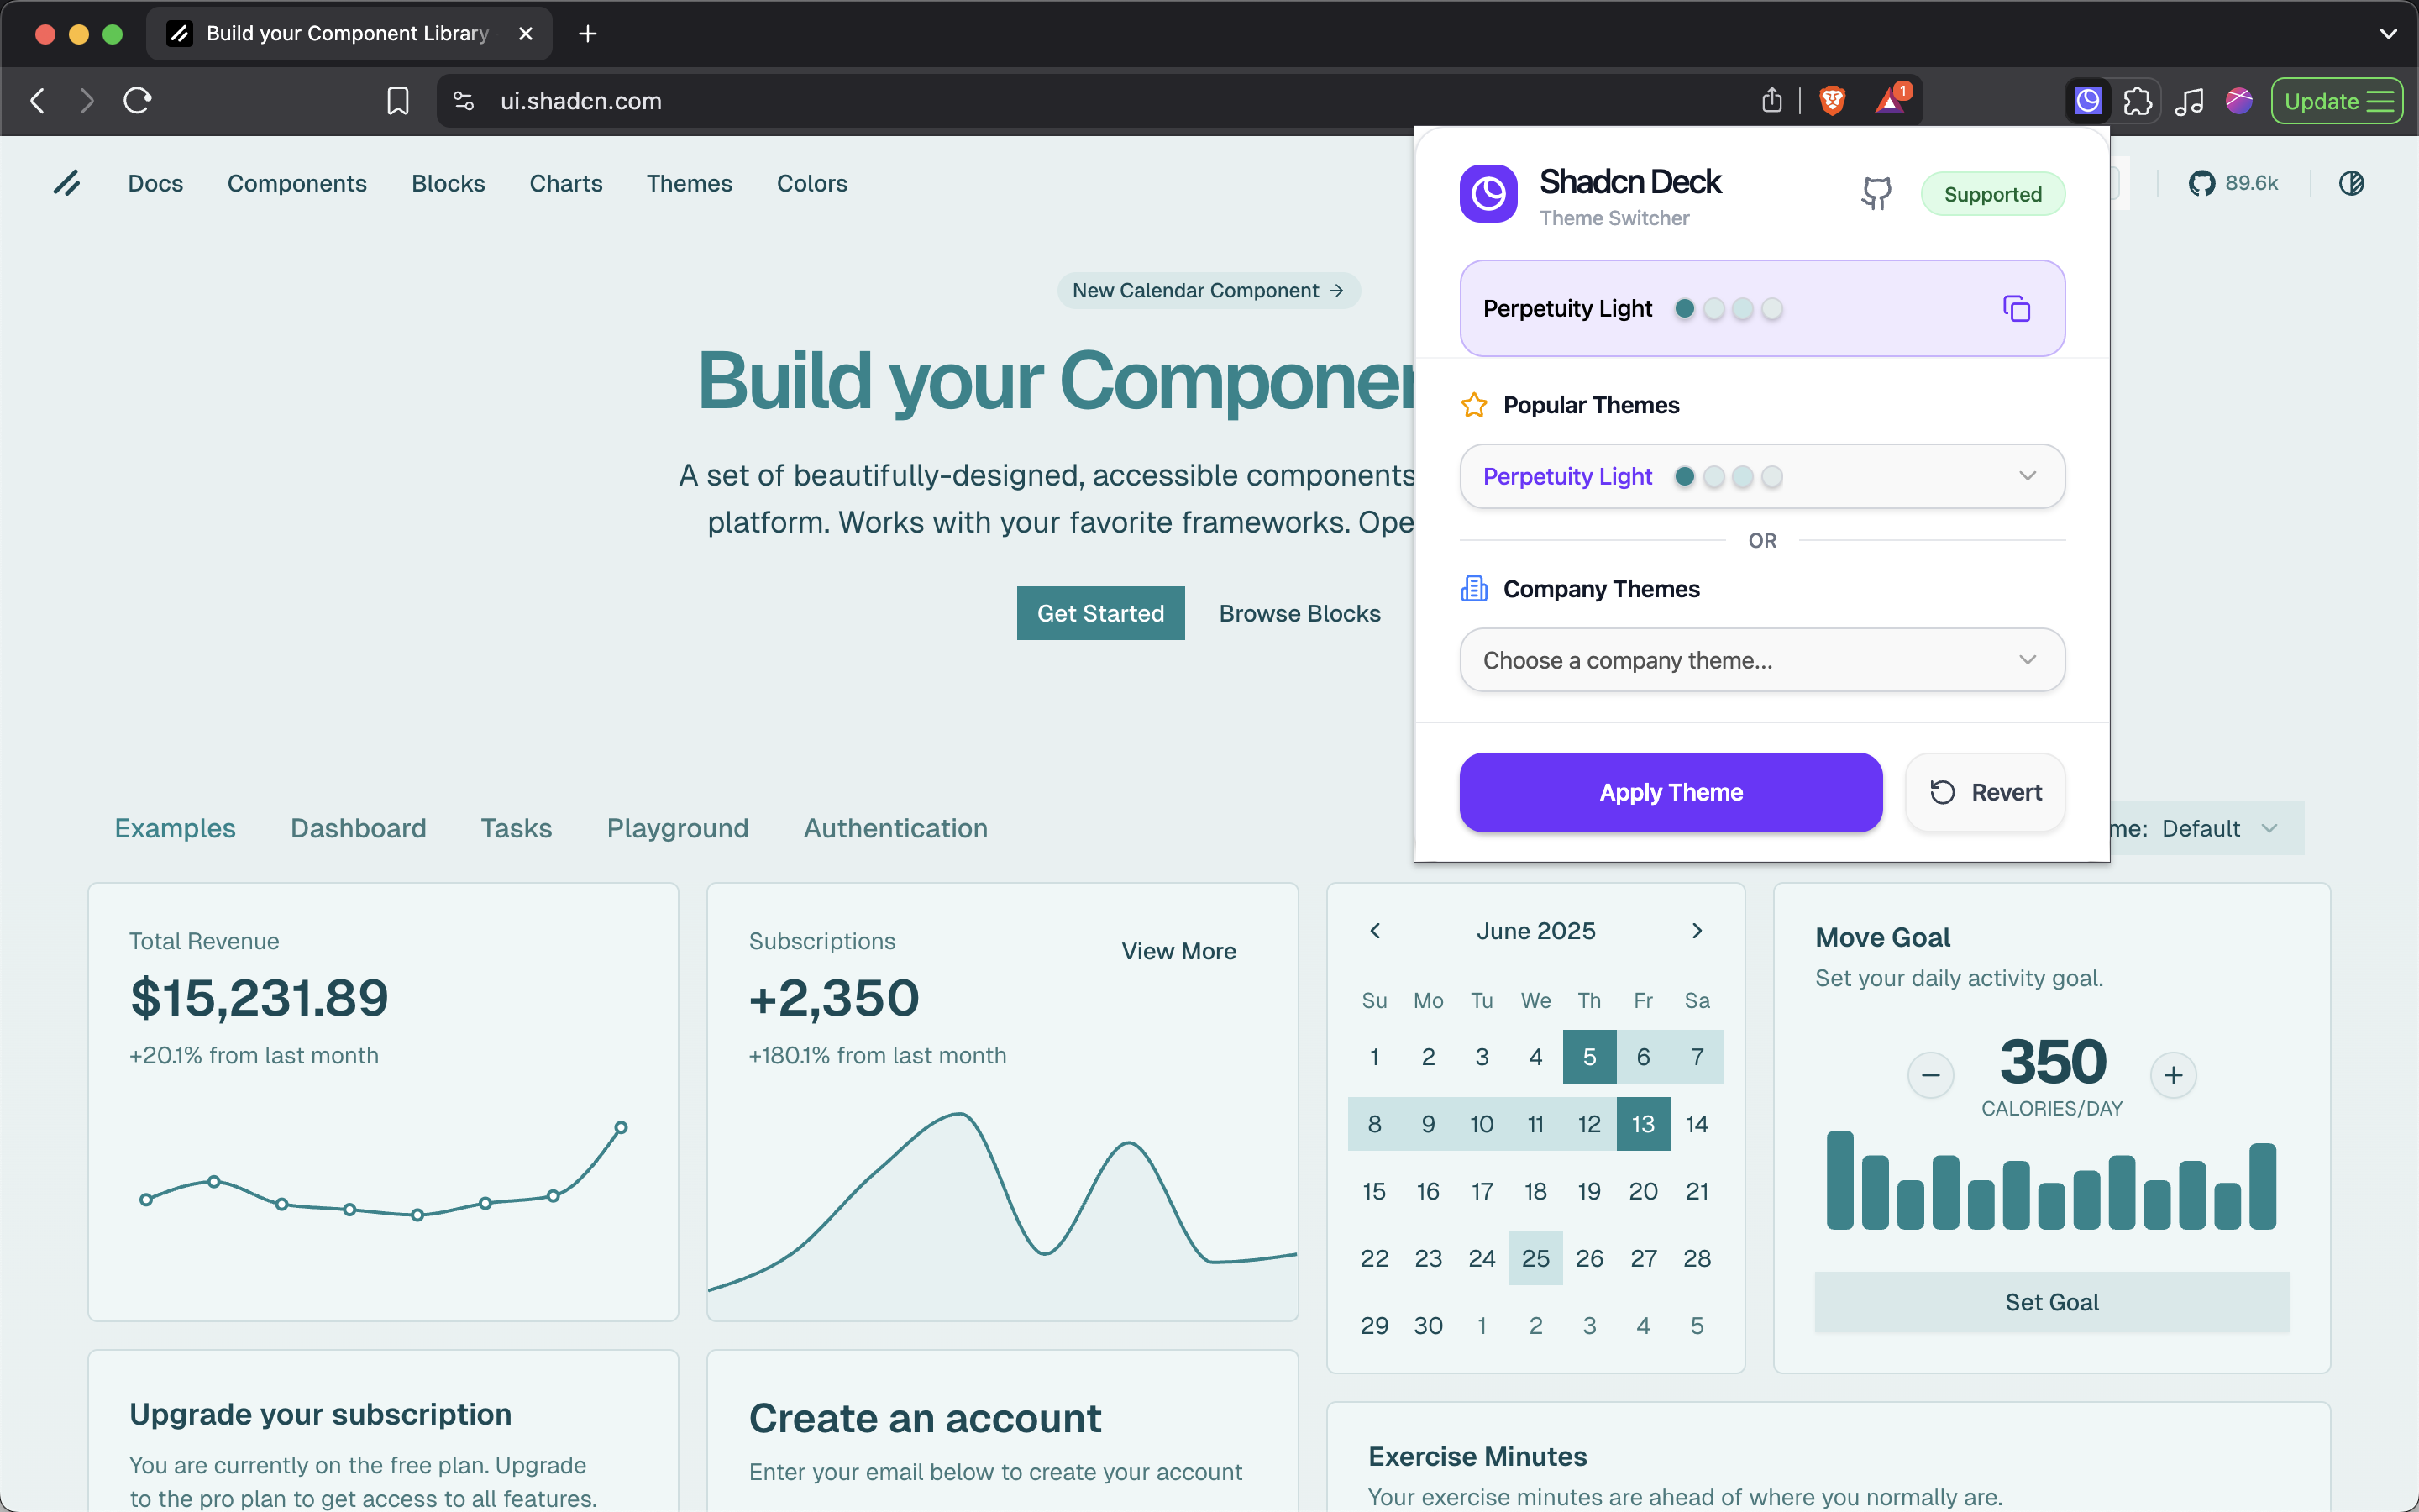Click the Supported status badge

1992,194
